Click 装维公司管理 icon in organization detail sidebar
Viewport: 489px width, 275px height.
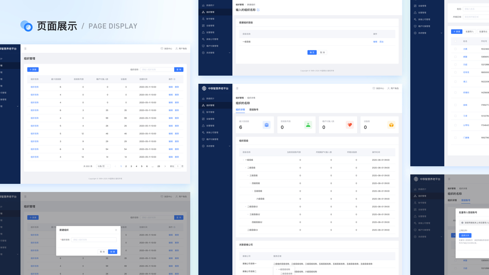[x=203, y=132]
